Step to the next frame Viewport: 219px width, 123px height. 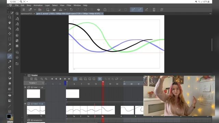(x=65, y=79)
